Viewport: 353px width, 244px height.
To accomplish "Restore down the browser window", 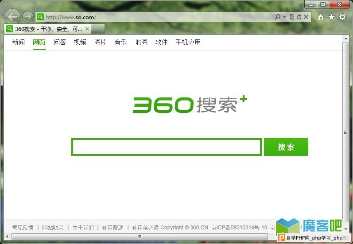I will [x=323, y=4].
